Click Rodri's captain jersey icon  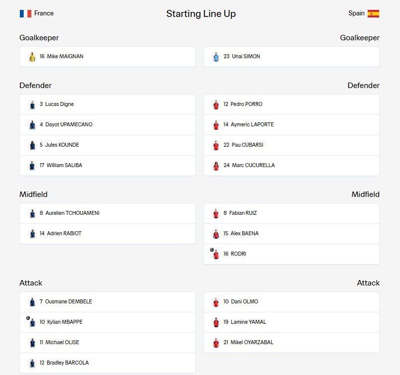pos(215,254)
